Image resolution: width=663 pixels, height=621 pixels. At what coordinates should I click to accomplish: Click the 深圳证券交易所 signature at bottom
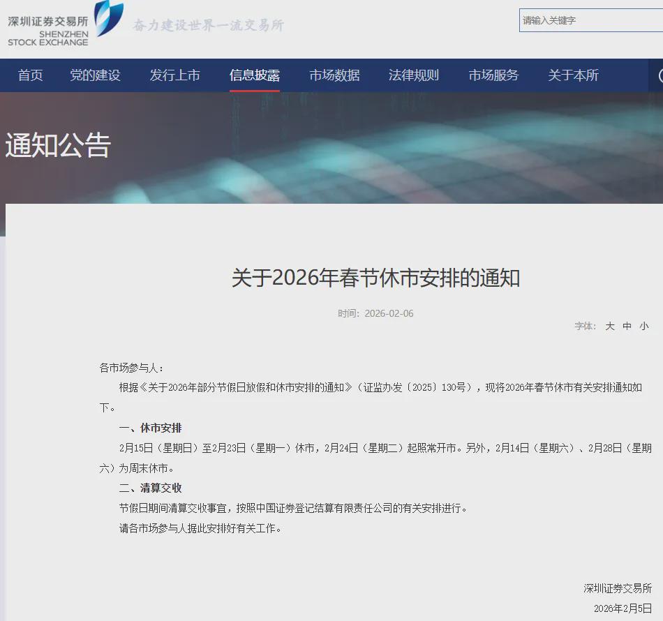point(618,588)
